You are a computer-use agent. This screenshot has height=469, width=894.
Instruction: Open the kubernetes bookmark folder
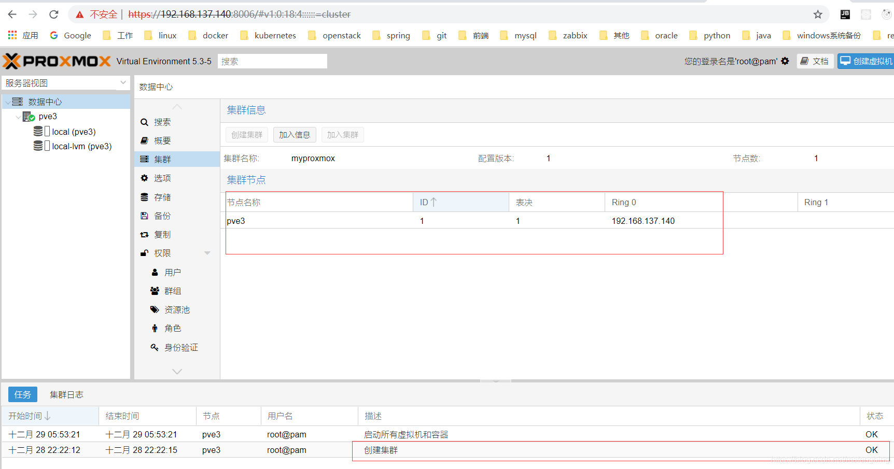point(268,35)
